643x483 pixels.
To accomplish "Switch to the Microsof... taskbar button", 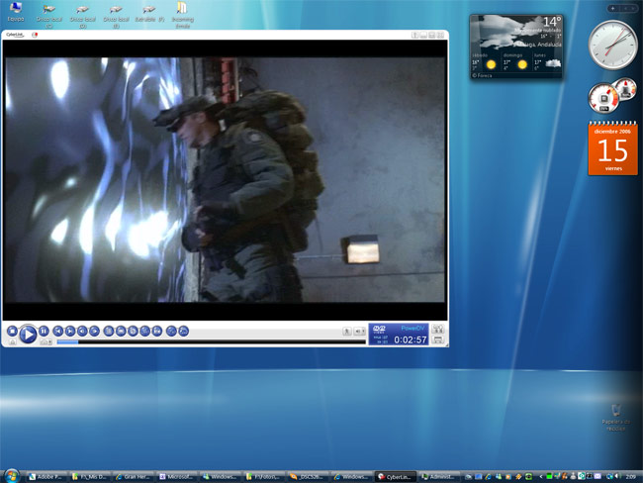I will (x=176, y=476).
